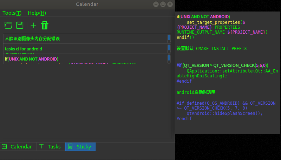The height and width of the screenshot is (160, 281).
Task: Select the Sticky tab
Action: [80, 147]
